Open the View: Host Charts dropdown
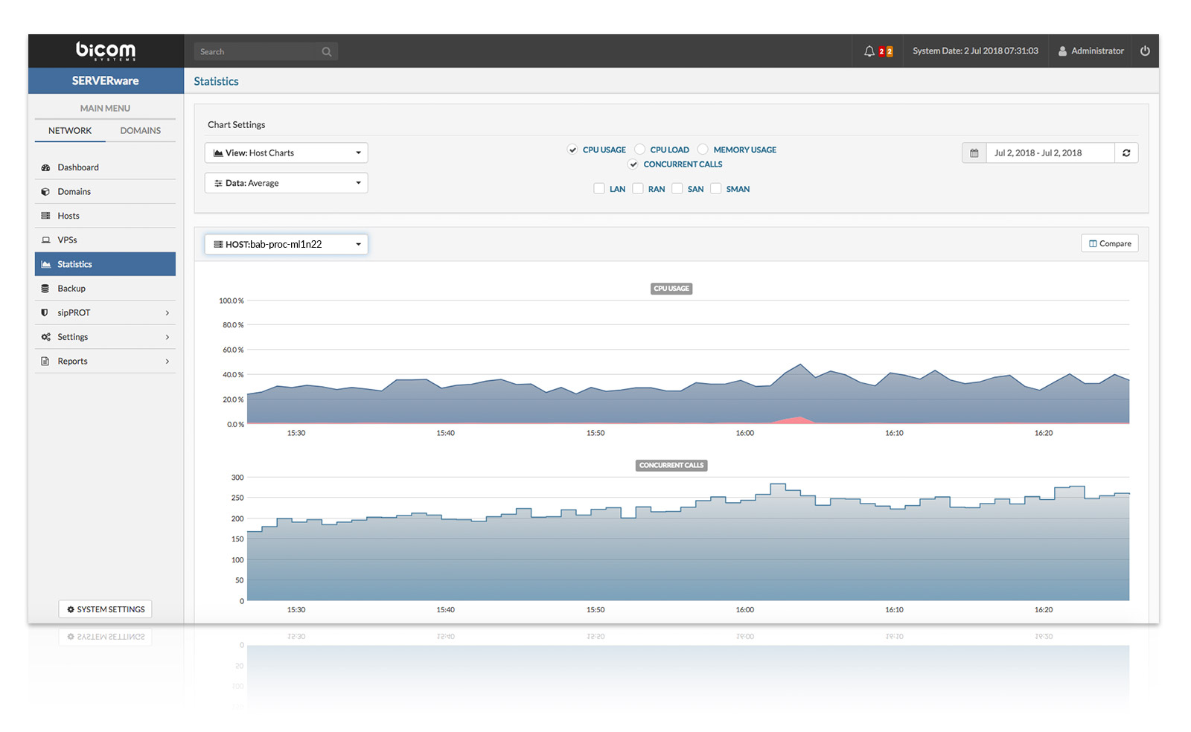Viewport: 1191px width, 732px height. point(286,152)
